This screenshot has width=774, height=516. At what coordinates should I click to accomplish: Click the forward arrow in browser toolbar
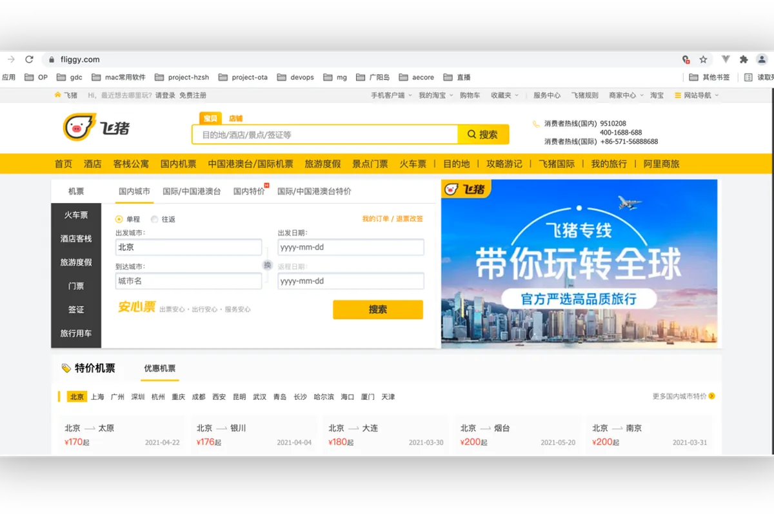pyautogui.click(x=10, y=59)
